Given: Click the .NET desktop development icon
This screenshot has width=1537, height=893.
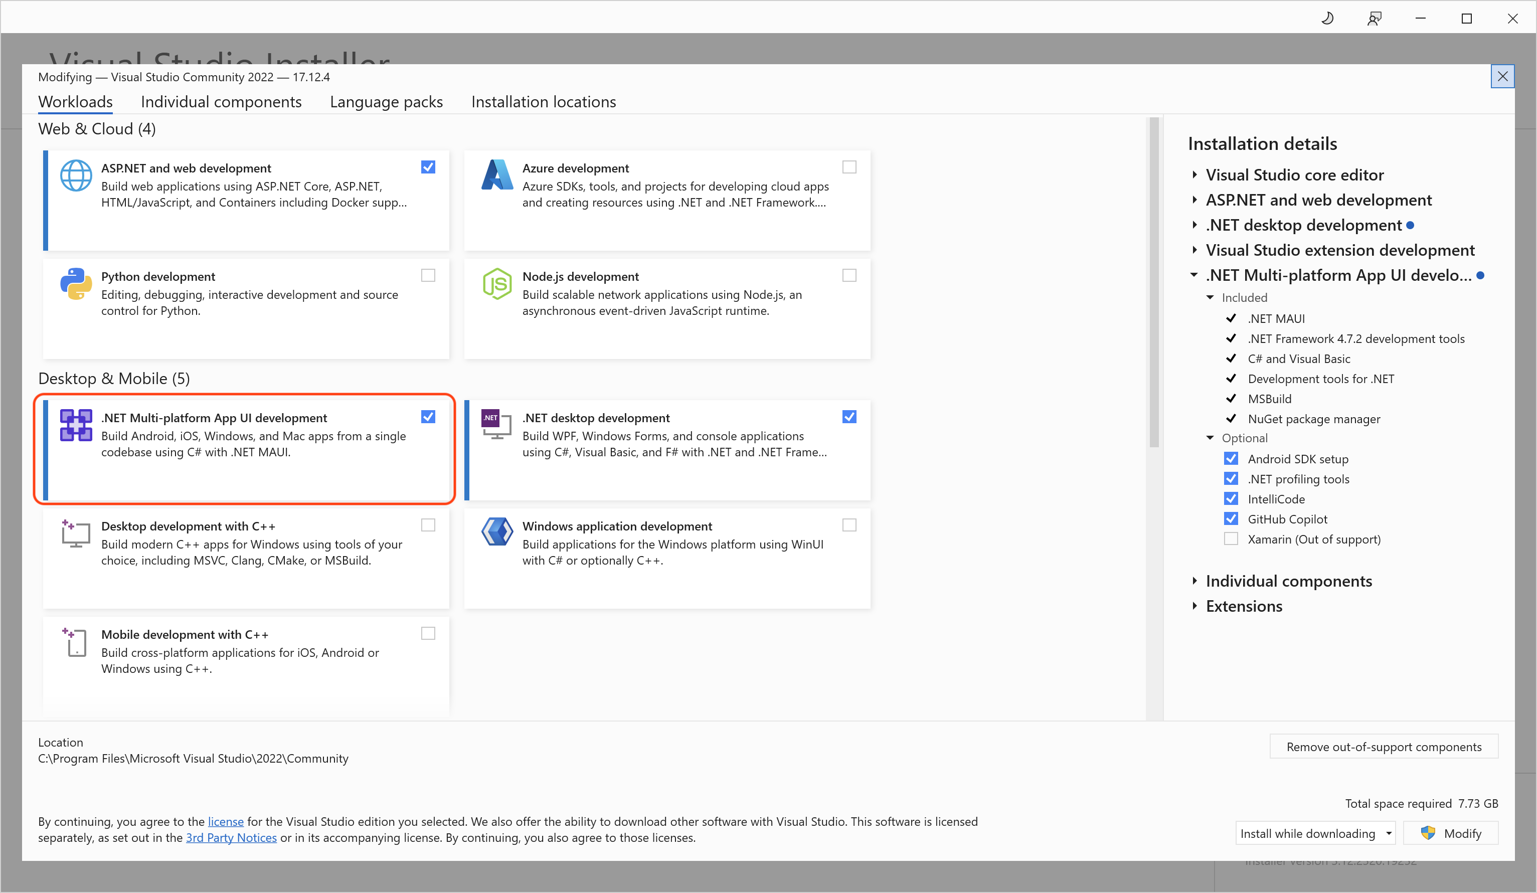Looking at the screenshot, I should [x=497, y=424].
